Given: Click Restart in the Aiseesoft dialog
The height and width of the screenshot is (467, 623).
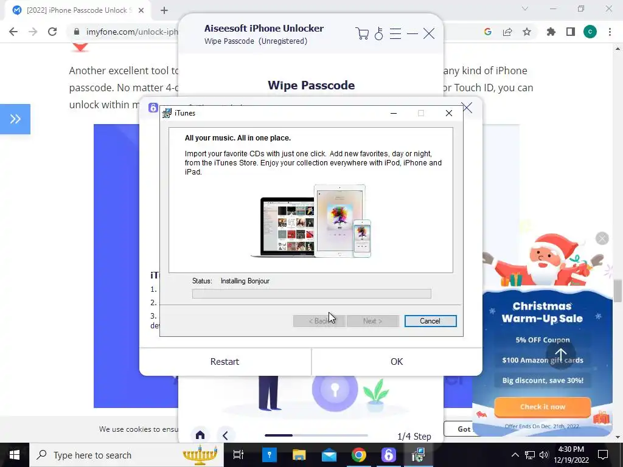Looking at the screenshot, I should [225, 362].
